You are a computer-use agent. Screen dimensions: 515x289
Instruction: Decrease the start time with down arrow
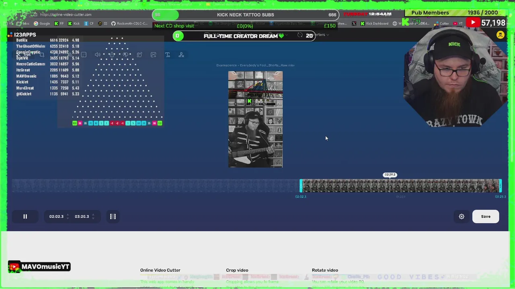(x=67, y=218)
